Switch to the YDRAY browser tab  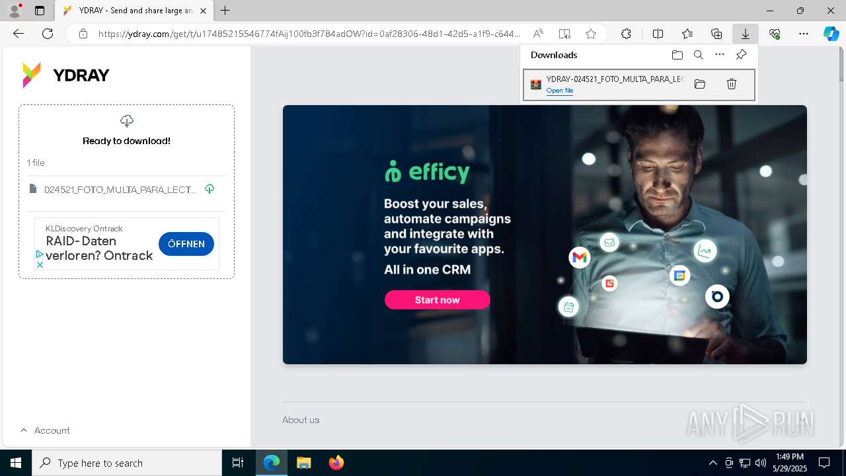[134, 11]
